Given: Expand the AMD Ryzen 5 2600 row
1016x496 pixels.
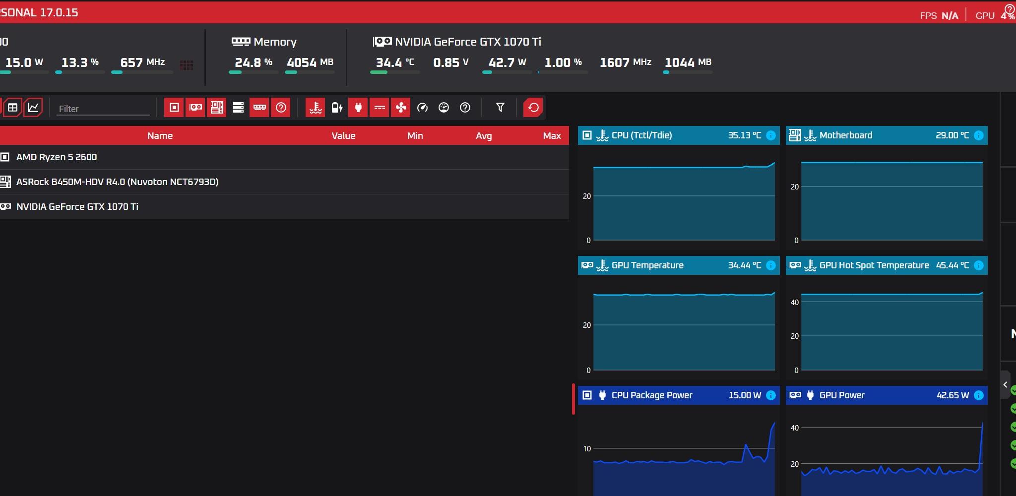Looking at the screenshot, I should [284, 157].
